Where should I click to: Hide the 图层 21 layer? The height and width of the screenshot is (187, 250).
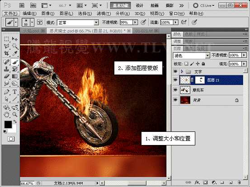pyautogui.click(x=175, y=80)
